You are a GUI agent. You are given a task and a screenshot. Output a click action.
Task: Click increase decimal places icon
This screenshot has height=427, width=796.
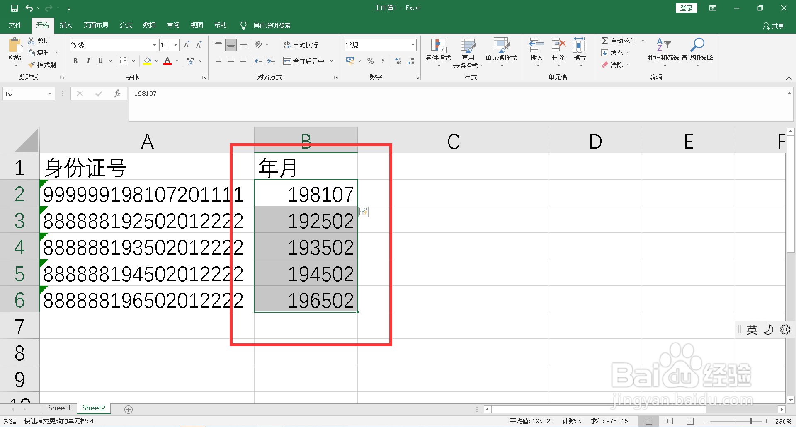pyautogui.click(x=398, y=61)
